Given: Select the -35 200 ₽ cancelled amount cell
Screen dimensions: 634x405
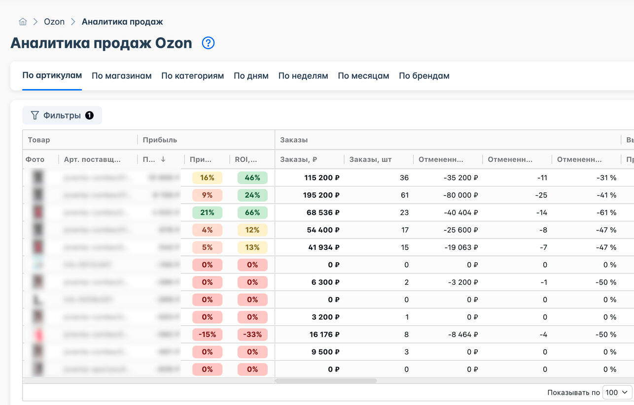Looking at the screenshot, I should click(448, 178).
